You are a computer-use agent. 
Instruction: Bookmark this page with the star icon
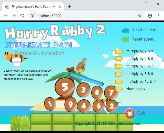point(140,16)
